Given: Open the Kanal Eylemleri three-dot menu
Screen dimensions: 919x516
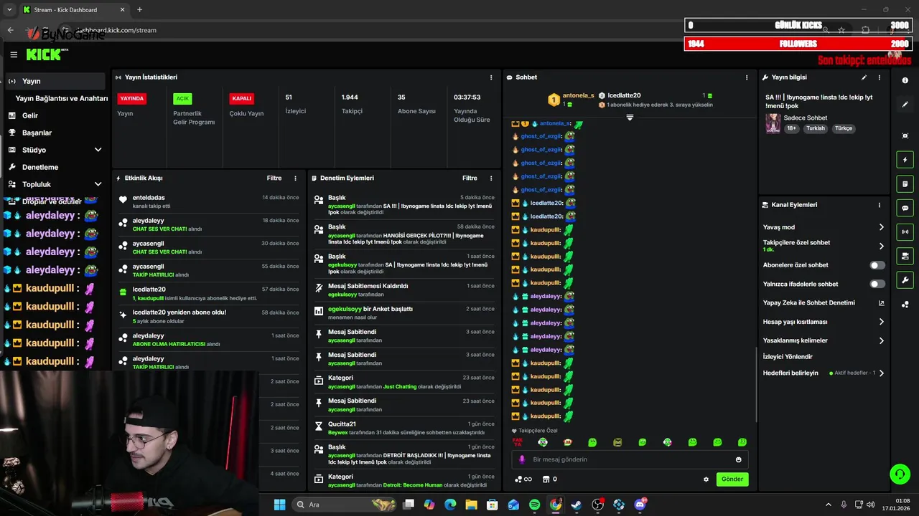Looking at the screenshot, I should [x=879, y=205].
